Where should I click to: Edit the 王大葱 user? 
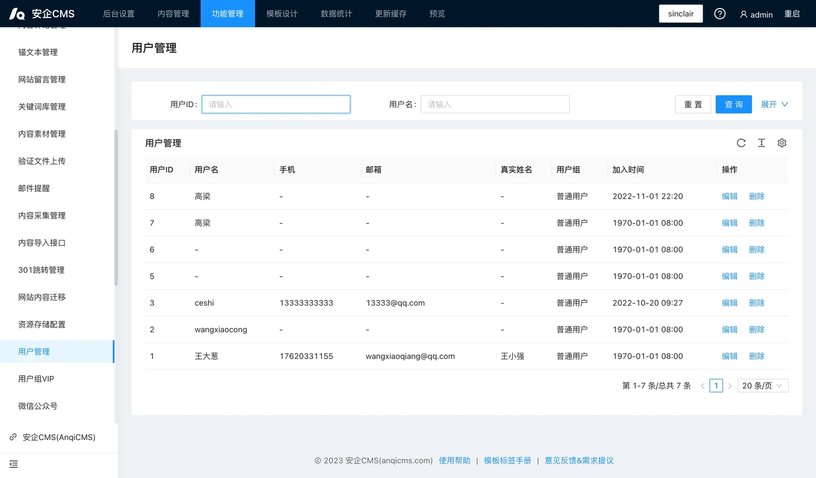pos(730,356)
